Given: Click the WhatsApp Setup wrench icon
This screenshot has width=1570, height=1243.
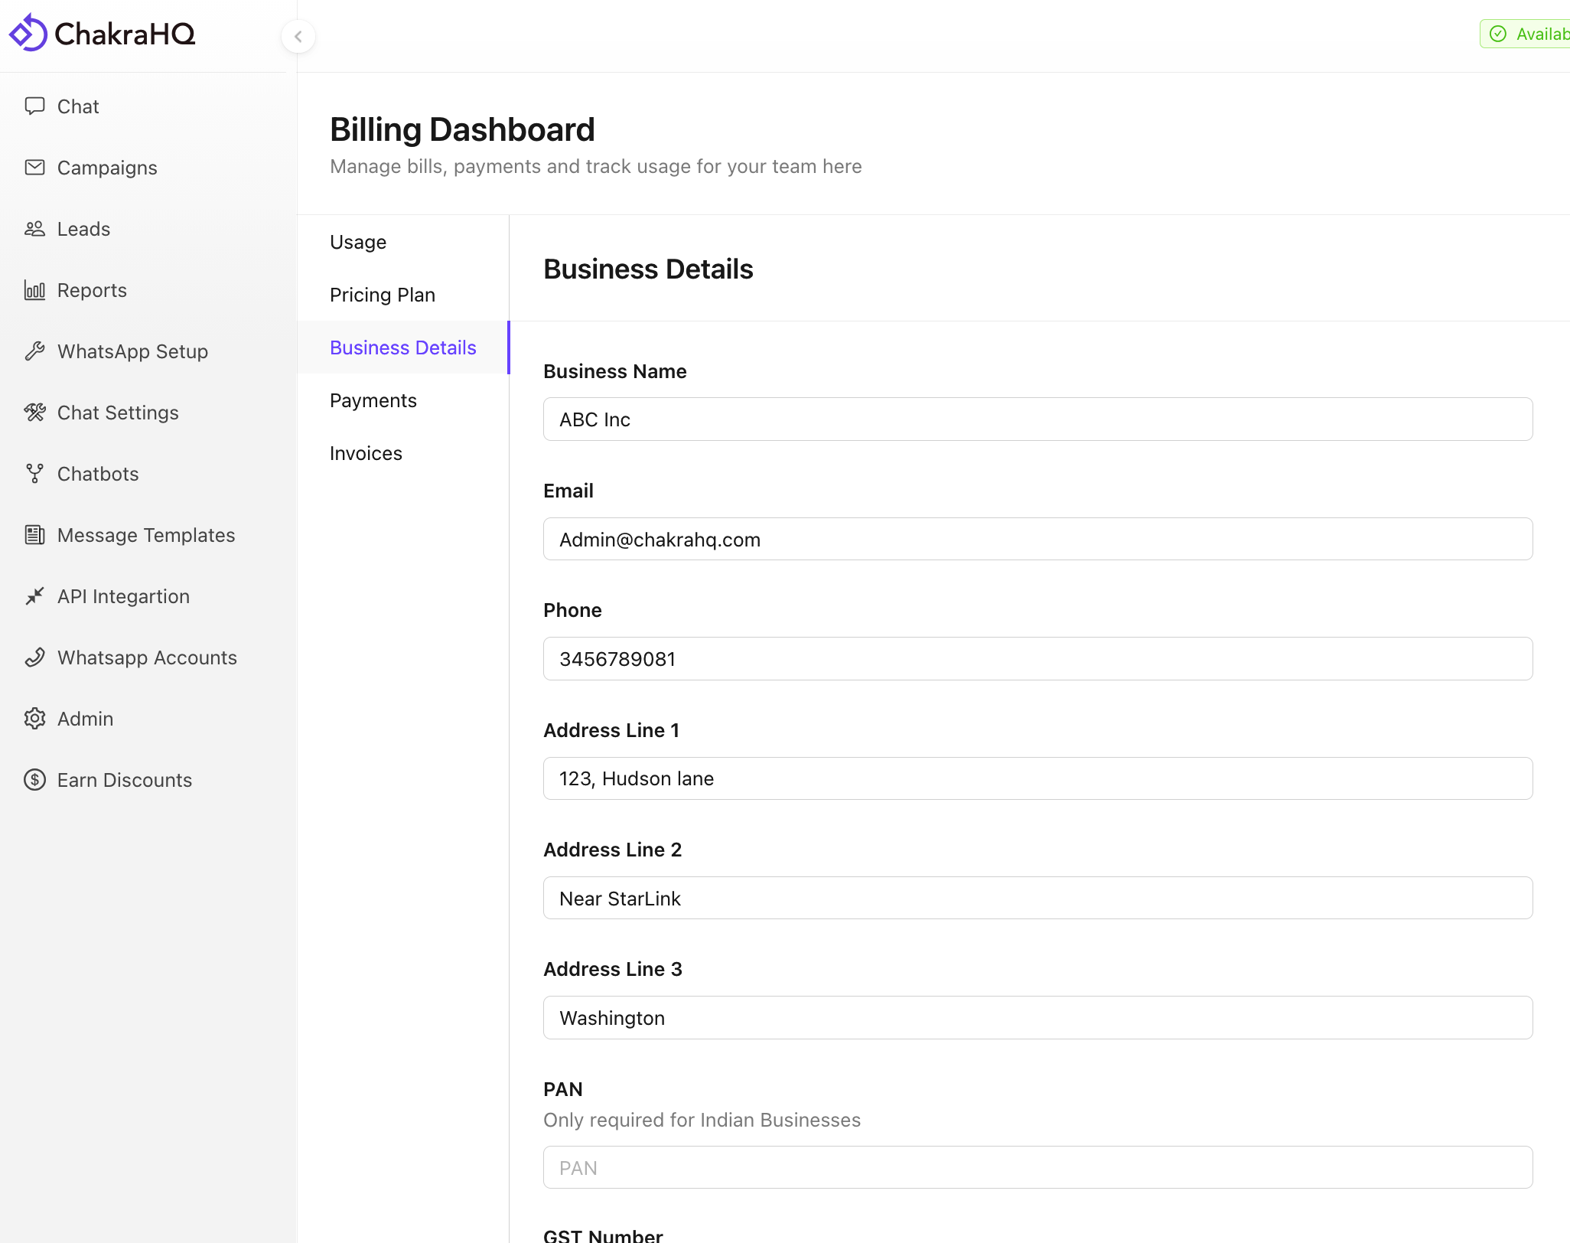Looking at the screenshot, I should click(34, 351).
